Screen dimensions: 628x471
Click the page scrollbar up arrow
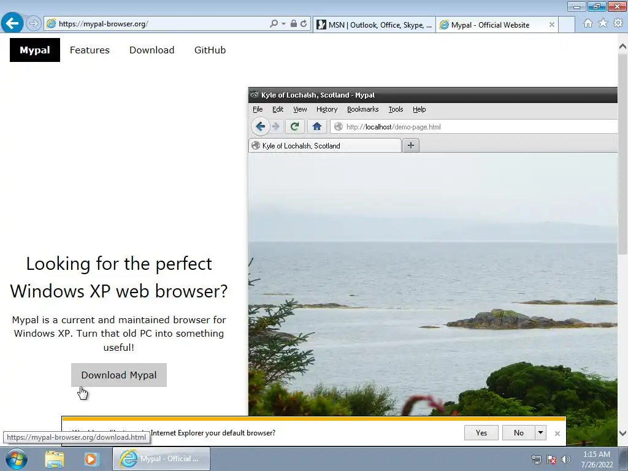pos(623,46)
